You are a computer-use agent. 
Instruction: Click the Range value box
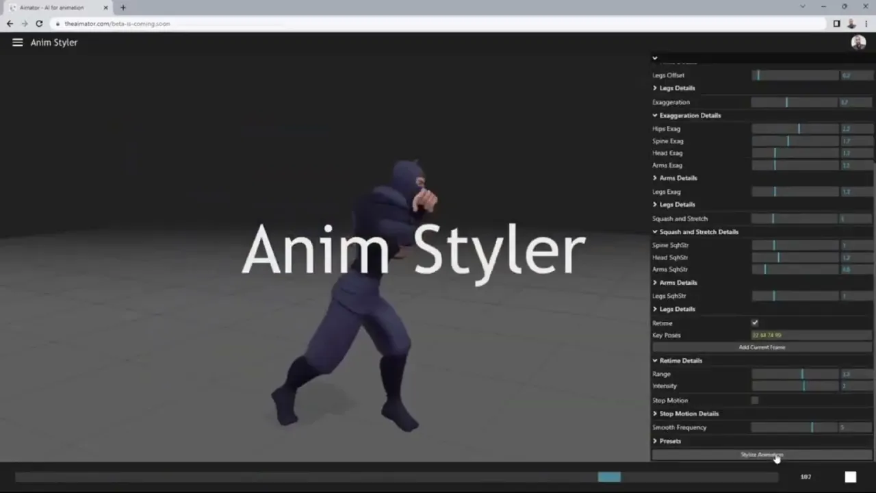(x=856, y=375)
